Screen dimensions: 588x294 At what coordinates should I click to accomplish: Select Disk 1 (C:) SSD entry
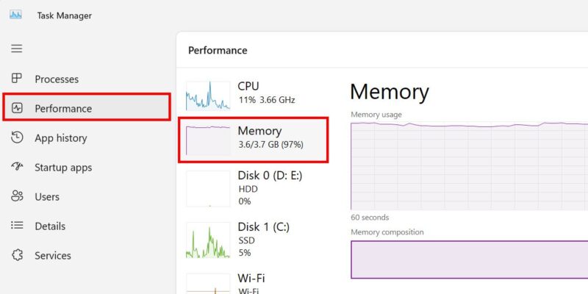(x=253, y=240)
